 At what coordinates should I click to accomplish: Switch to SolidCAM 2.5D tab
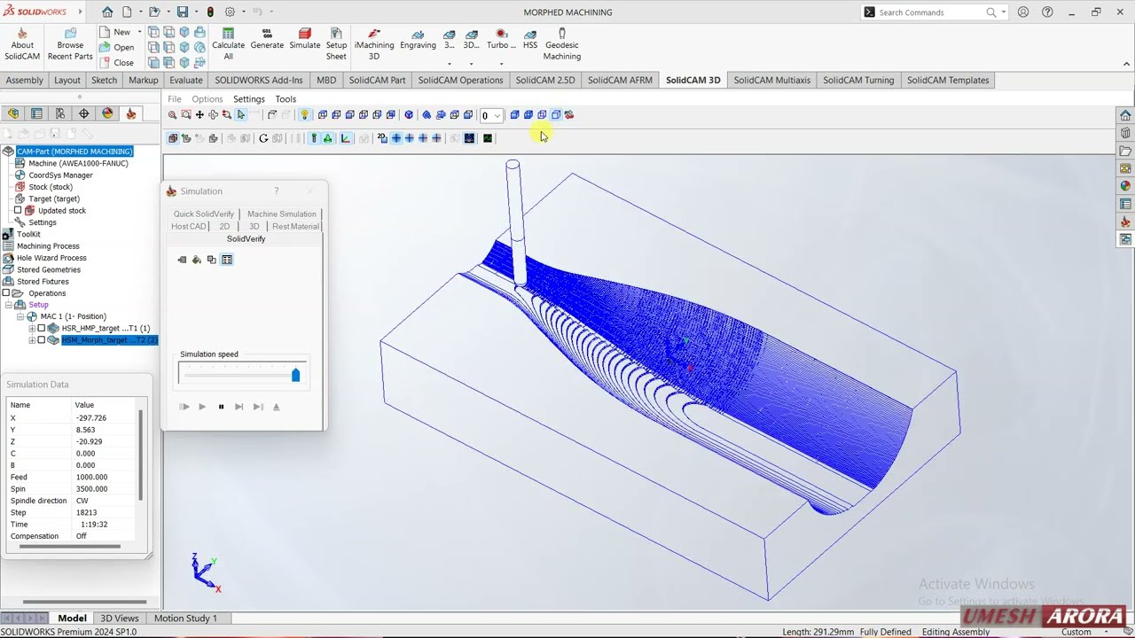point(545,80)
